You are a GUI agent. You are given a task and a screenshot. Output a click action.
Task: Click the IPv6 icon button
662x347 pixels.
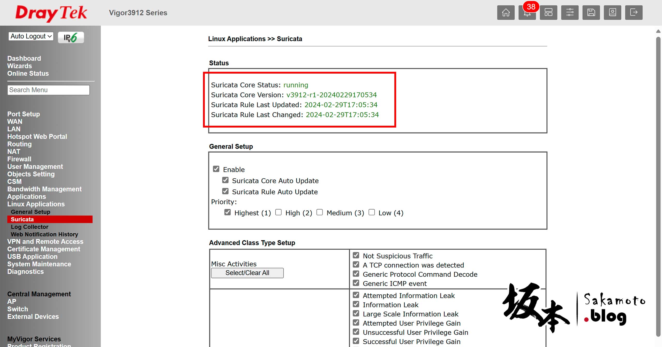(71, 37)
